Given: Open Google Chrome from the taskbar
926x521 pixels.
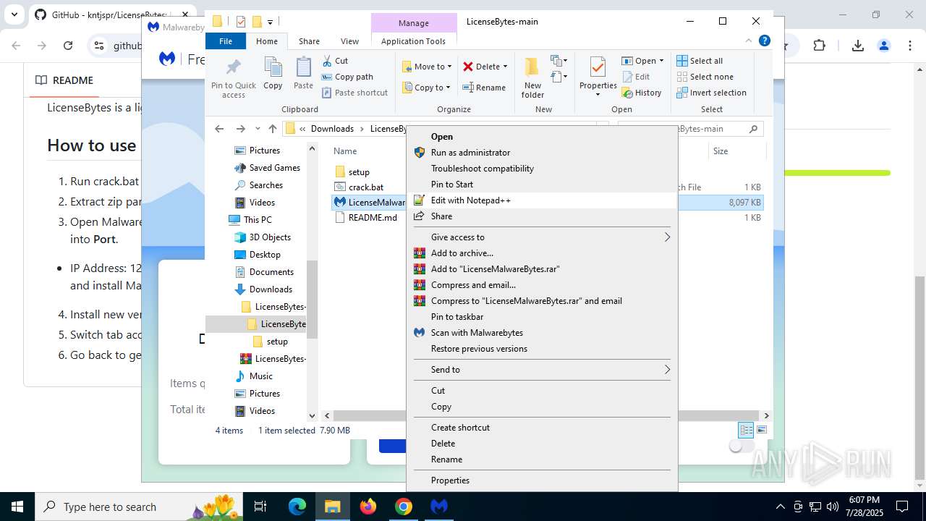Looking at the screenshot, I should [404, 507].
